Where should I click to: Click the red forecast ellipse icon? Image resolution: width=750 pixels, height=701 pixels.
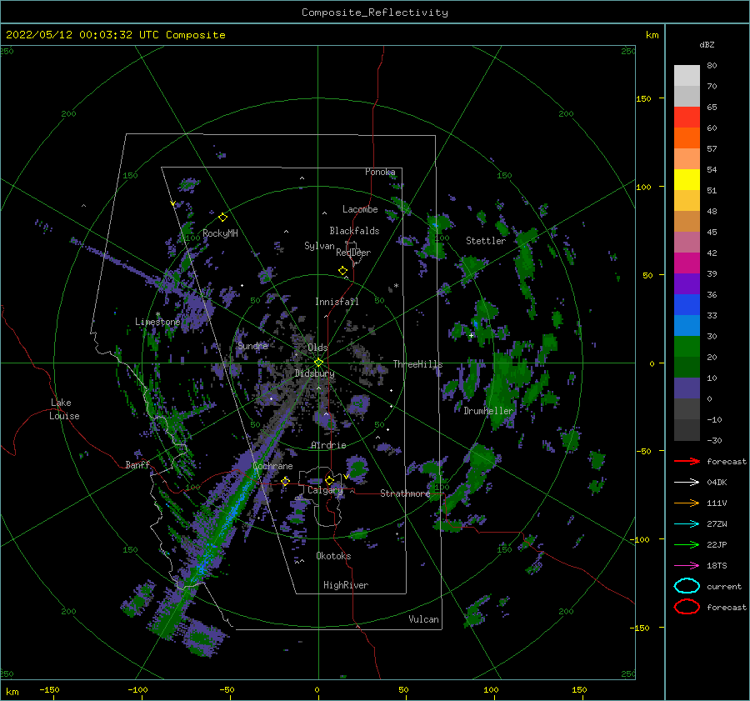687,607
